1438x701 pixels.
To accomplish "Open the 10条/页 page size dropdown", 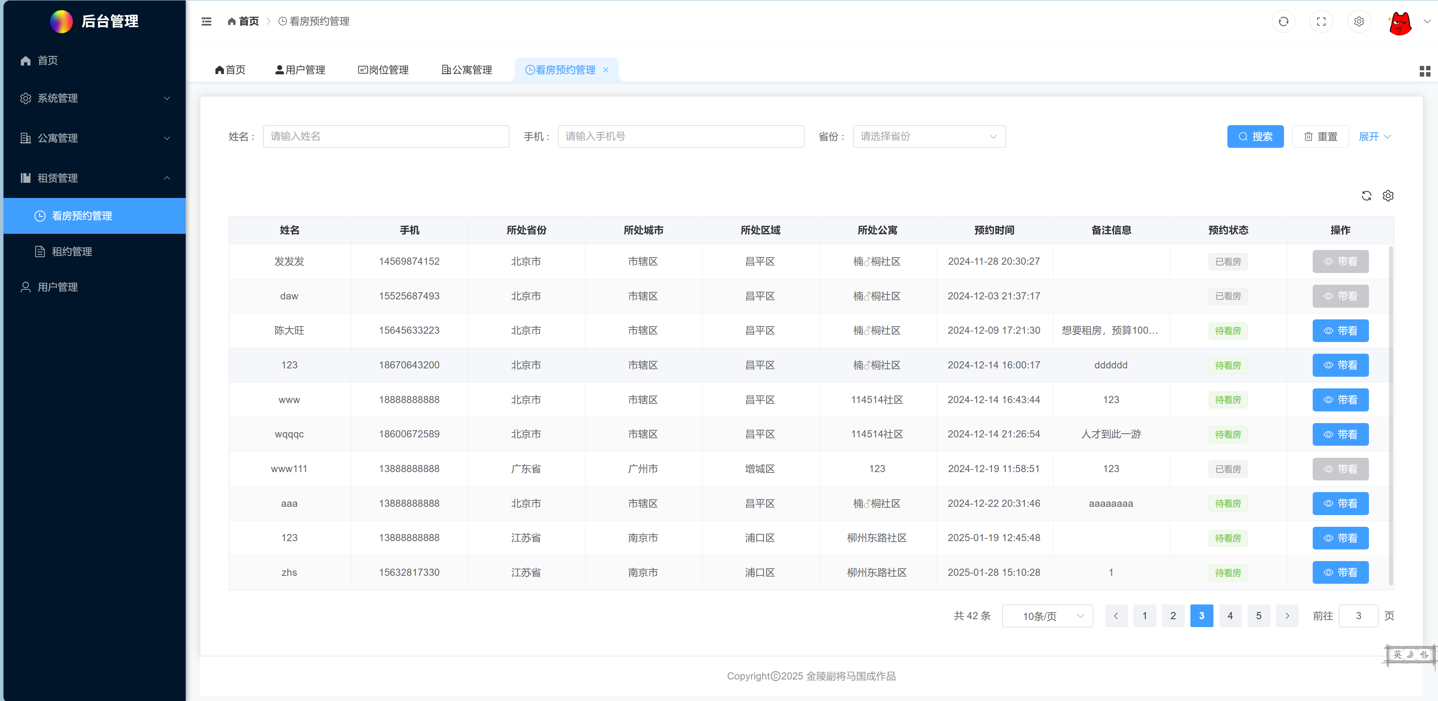I will (x=1047, y=616).
